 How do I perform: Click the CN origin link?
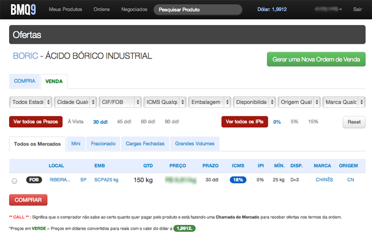tap(350, 180)
